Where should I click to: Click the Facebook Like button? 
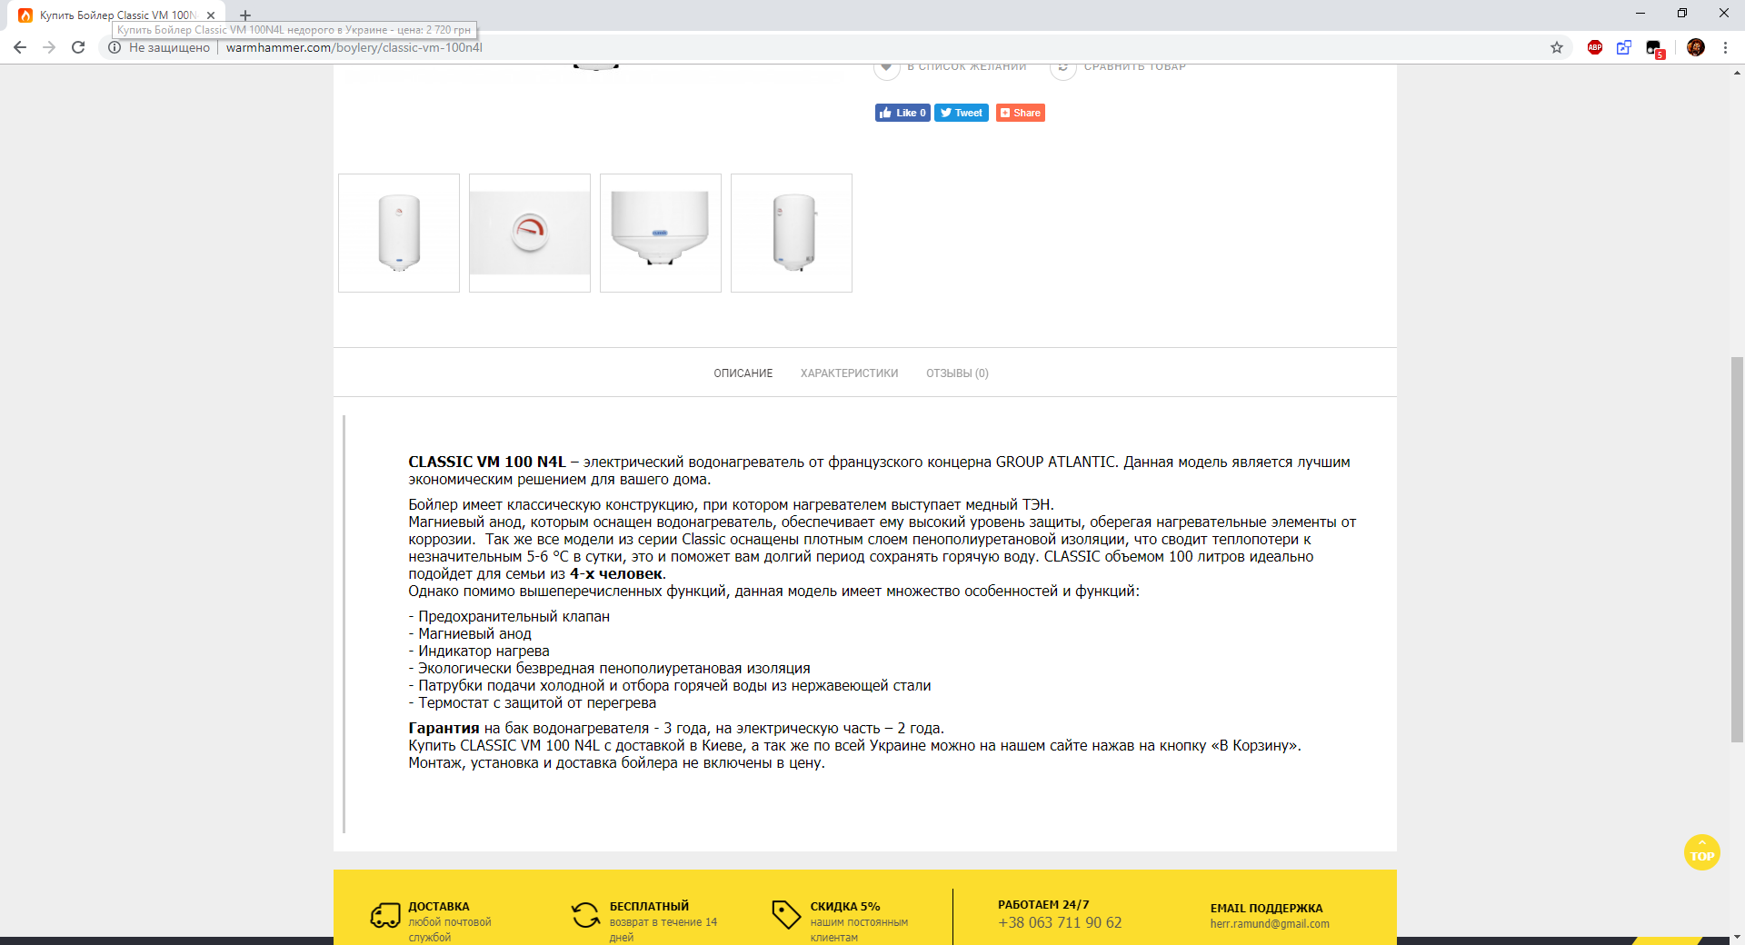902,113
